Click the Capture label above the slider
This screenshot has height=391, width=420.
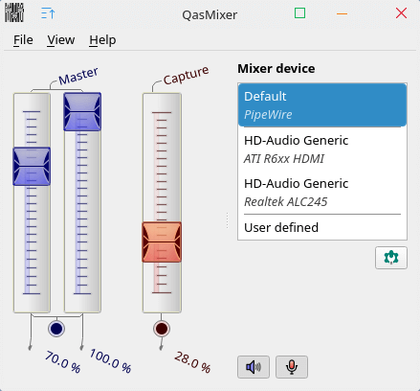click(x=187, y=75)
